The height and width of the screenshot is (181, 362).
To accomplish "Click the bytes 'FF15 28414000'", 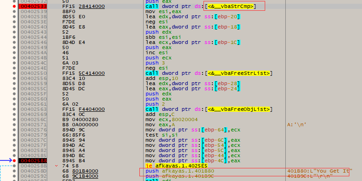I will click(84, 7).
